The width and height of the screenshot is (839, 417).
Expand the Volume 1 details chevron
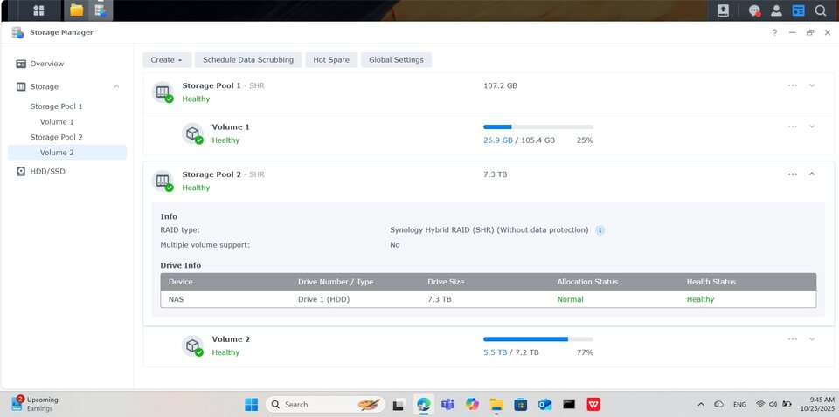812,126
